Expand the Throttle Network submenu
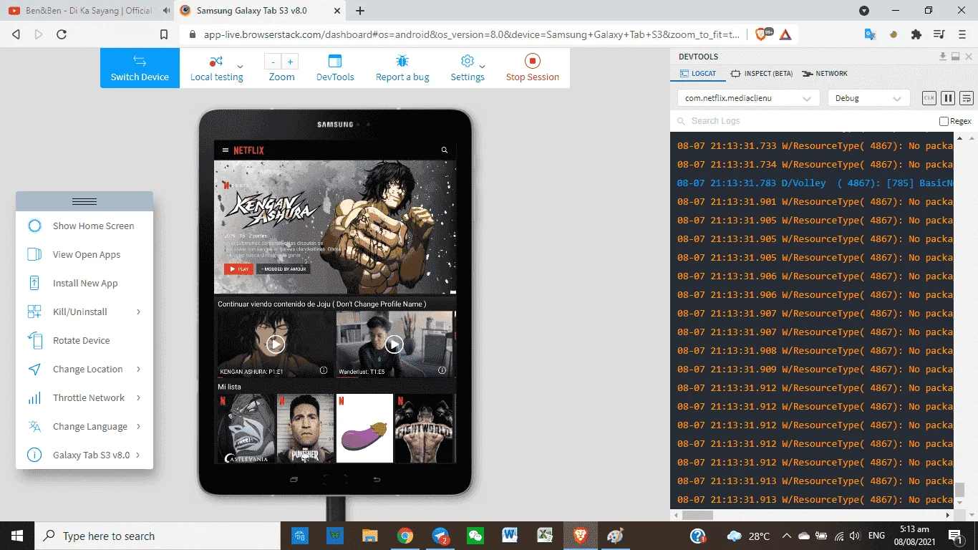978x550 pixels. [x=84, y=397]
